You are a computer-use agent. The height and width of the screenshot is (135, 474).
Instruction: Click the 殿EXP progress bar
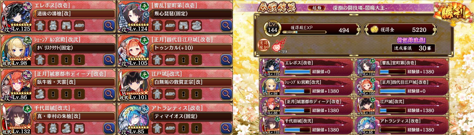pyautogui.click(x=304, y=32)
